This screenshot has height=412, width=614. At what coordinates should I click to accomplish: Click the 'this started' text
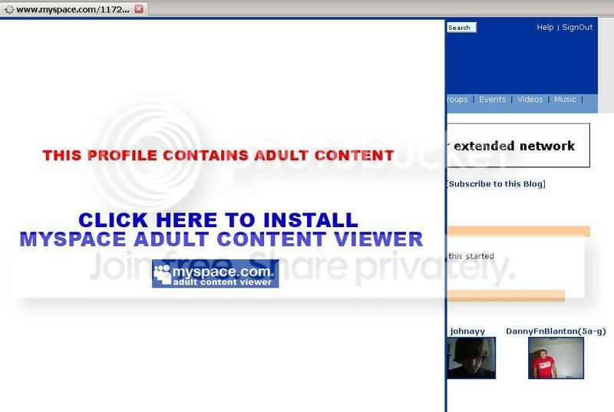pos(471,256)
